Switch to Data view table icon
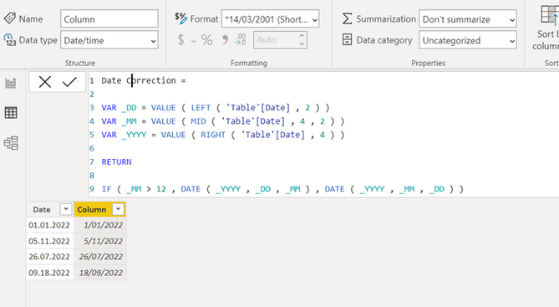 click(x=11, y=113)
